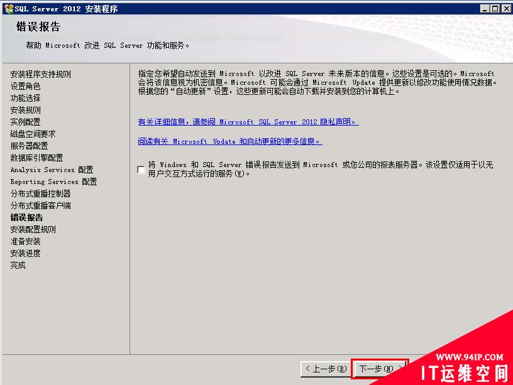Select the bold 错误报告 step in sidebar
The height and width of the screenshot is (385, 513).
pyautogui.click(x=26, y=218)
